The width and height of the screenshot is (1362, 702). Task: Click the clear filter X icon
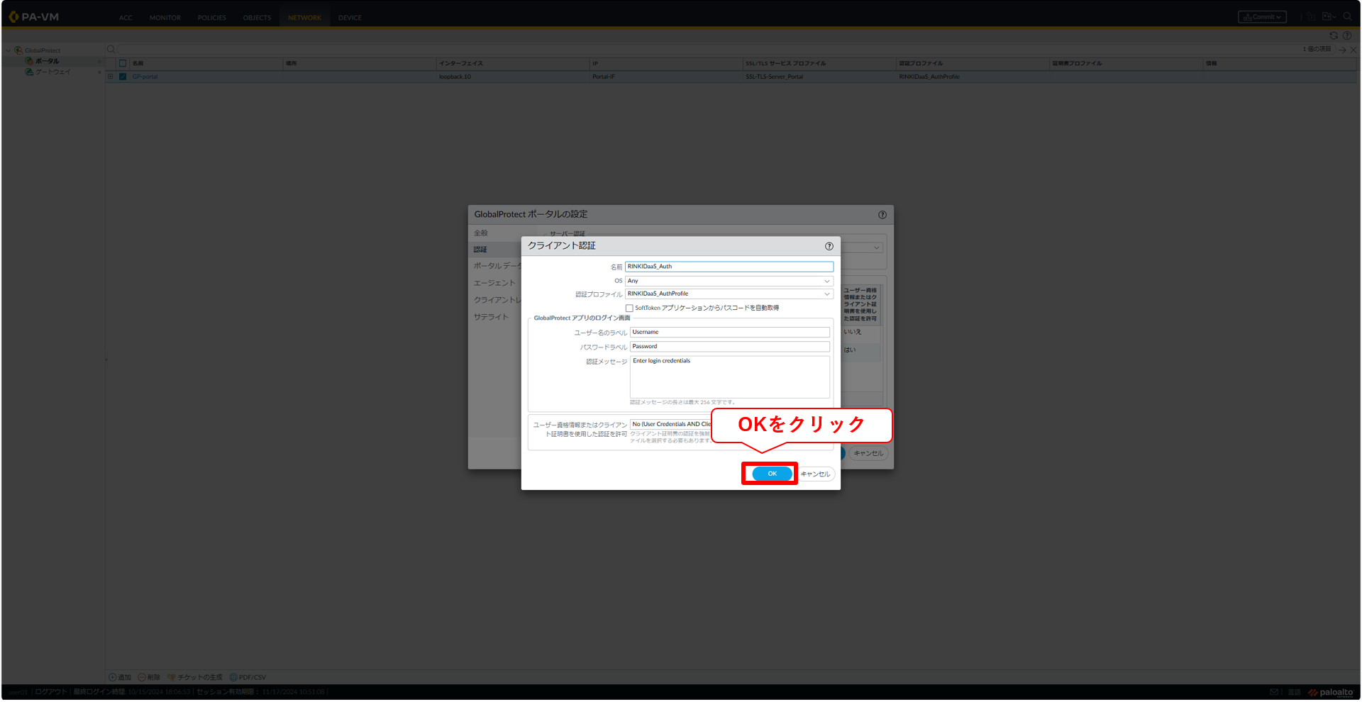click(1353, 50)
